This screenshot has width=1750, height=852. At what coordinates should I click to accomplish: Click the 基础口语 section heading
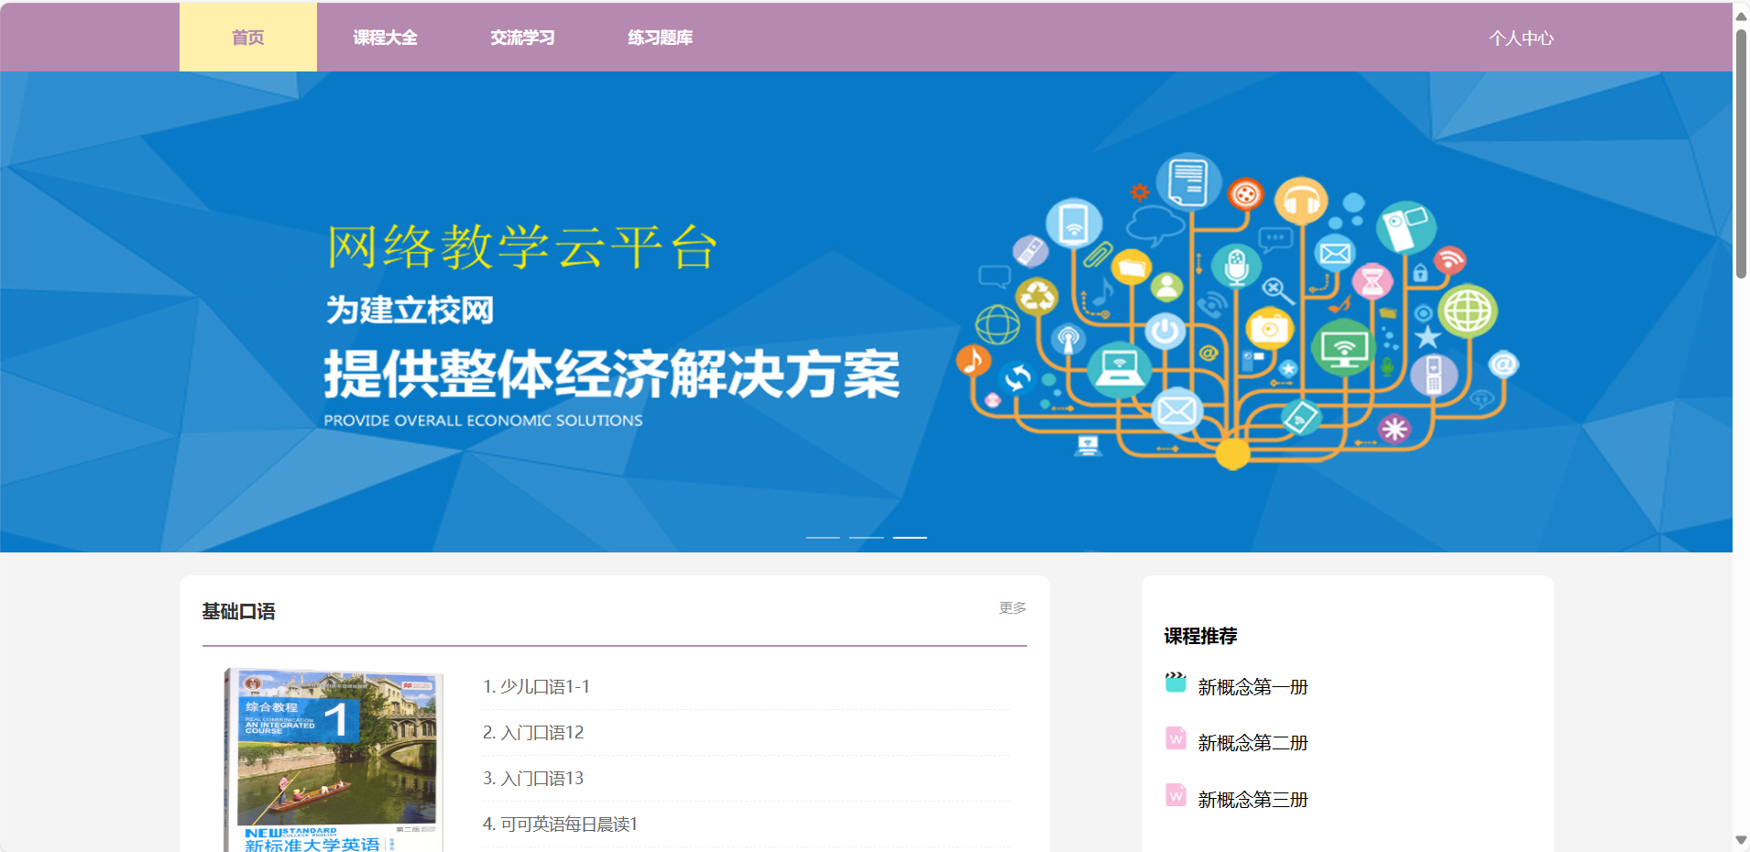point(238,611)
